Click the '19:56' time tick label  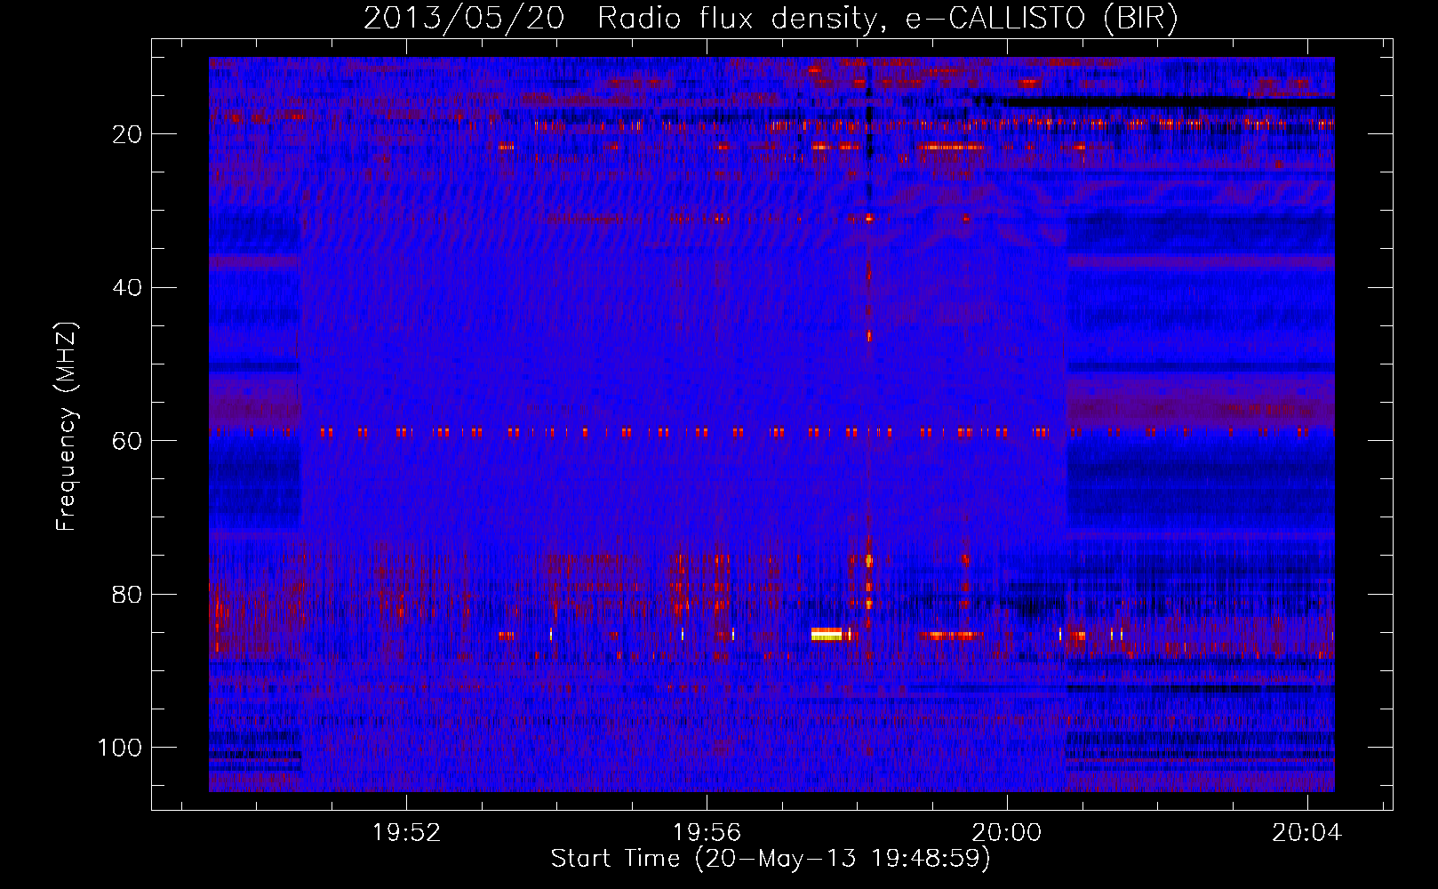tap(707, 833)
